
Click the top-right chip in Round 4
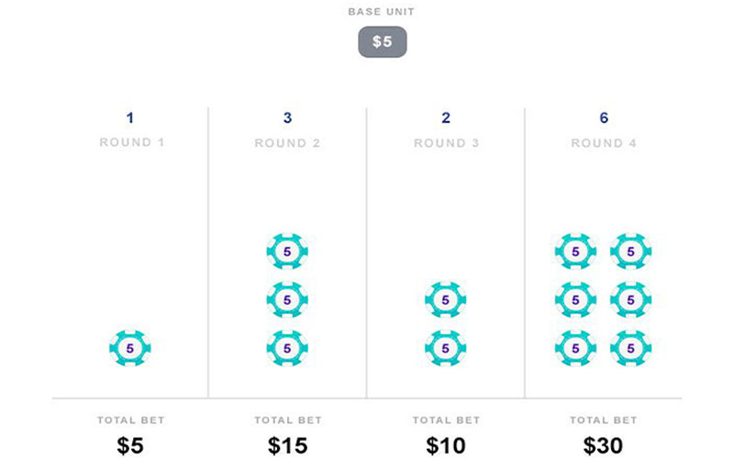point(630,251)
